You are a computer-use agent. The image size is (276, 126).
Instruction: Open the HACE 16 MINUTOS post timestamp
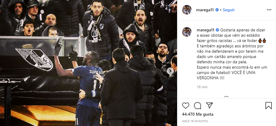tap(195, 121)
